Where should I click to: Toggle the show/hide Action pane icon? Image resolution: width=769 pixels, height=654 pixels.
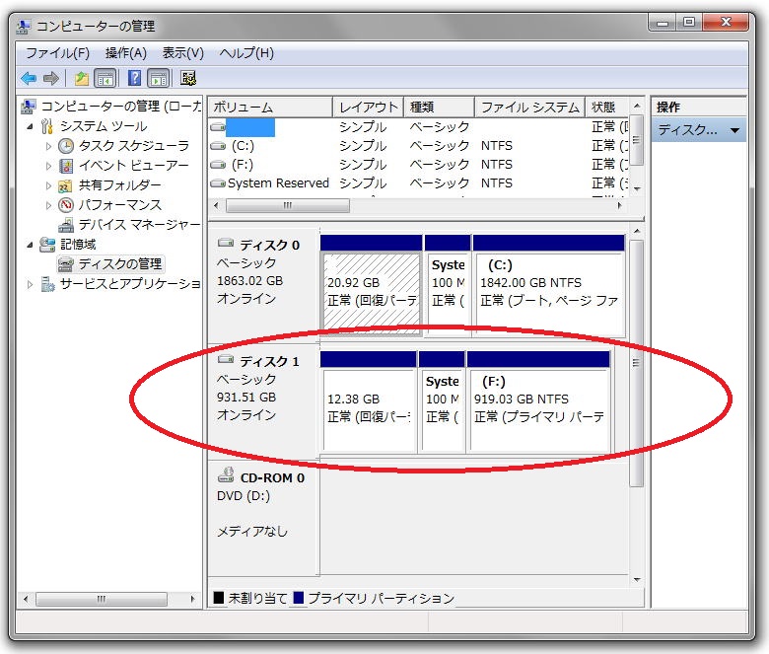(158, 78)
